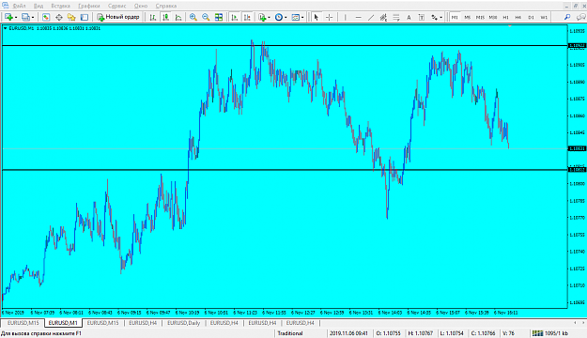Viewport: 587px width, 338px height.
Task: Open the Вставка menu
Action: click(60, 6)
